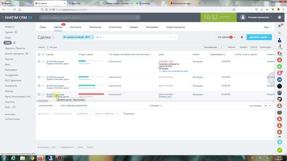Screen dimensions: 287x161
Task: Open the Windows Start button
Action: coord(4,158)
